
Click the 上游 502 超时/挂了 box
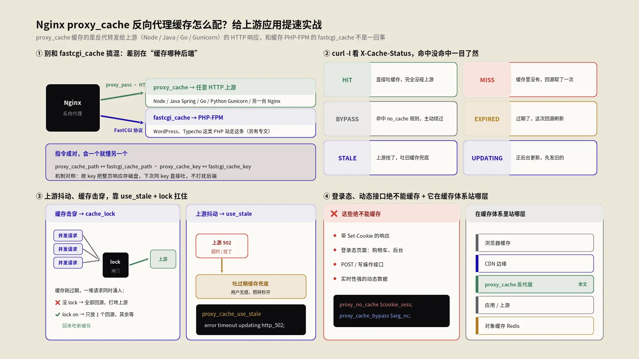(222, 246)
